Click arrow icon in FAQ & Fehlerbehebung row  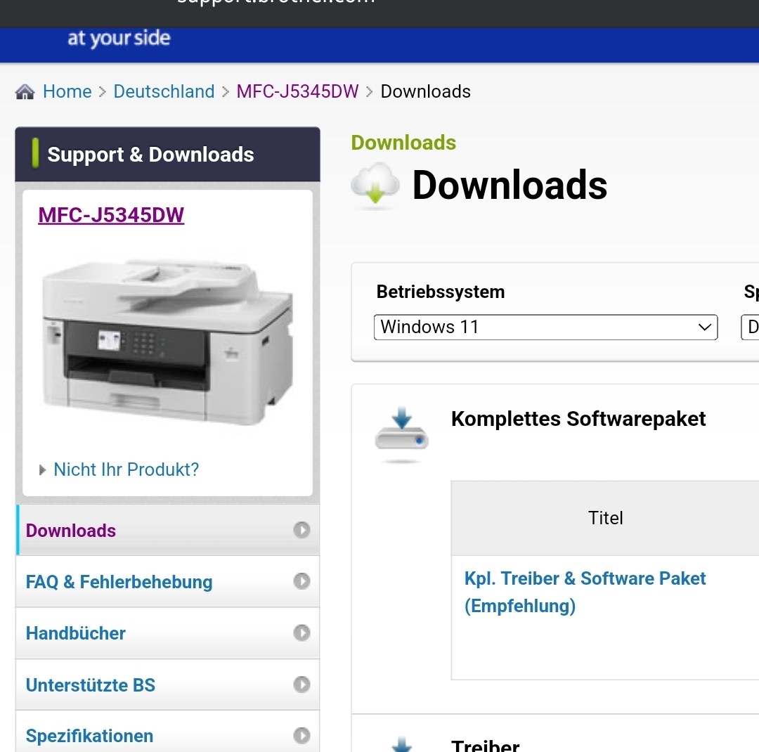pos(301,581)
